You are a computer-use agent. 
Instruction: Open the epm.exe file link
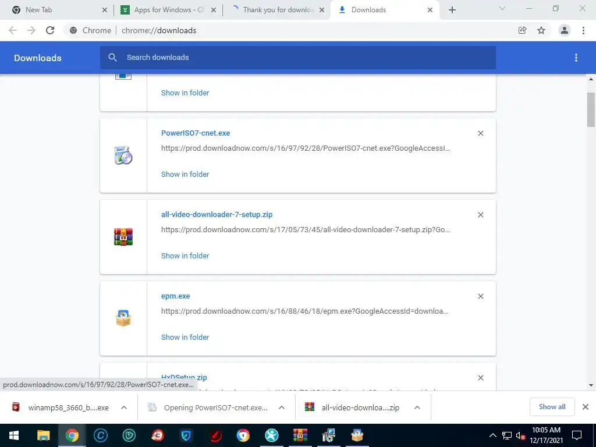(175, 296)
